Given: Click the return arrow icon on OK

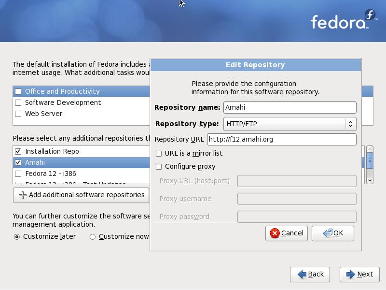Looking at the screenshot, I should click(328, 233).
